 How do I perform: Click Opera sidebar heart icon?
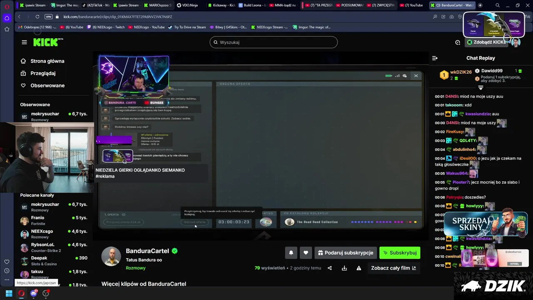7,262
